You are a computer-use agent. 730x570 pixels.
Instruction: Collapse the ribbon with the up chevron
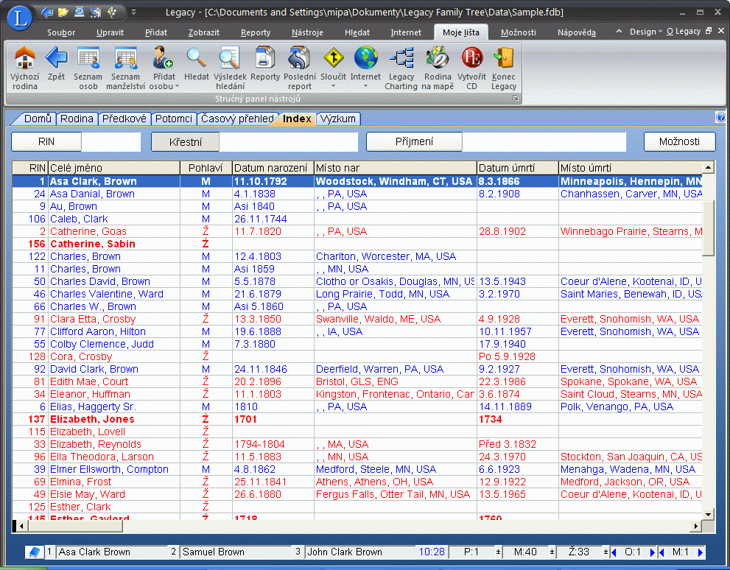[619, 31]
